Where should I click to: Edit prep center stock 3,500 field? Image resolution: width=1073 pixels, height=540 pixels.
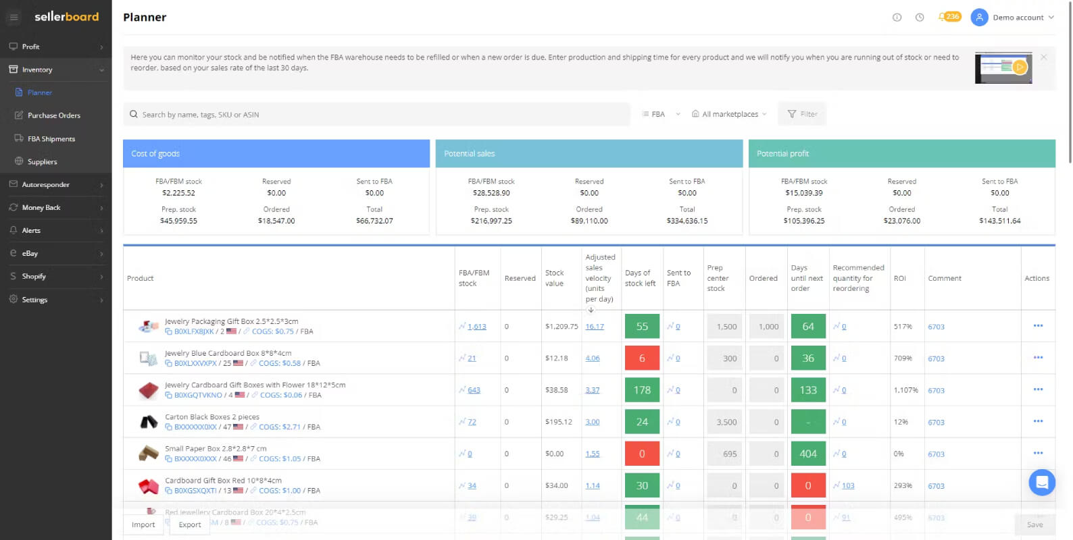point(724,422)
